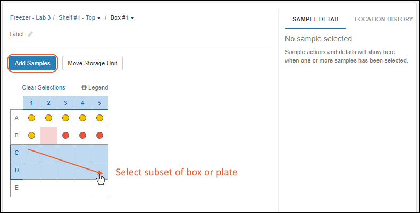Click the Legend info icon
This screenshot has height=213, width=420.
(x=84, y=87)
